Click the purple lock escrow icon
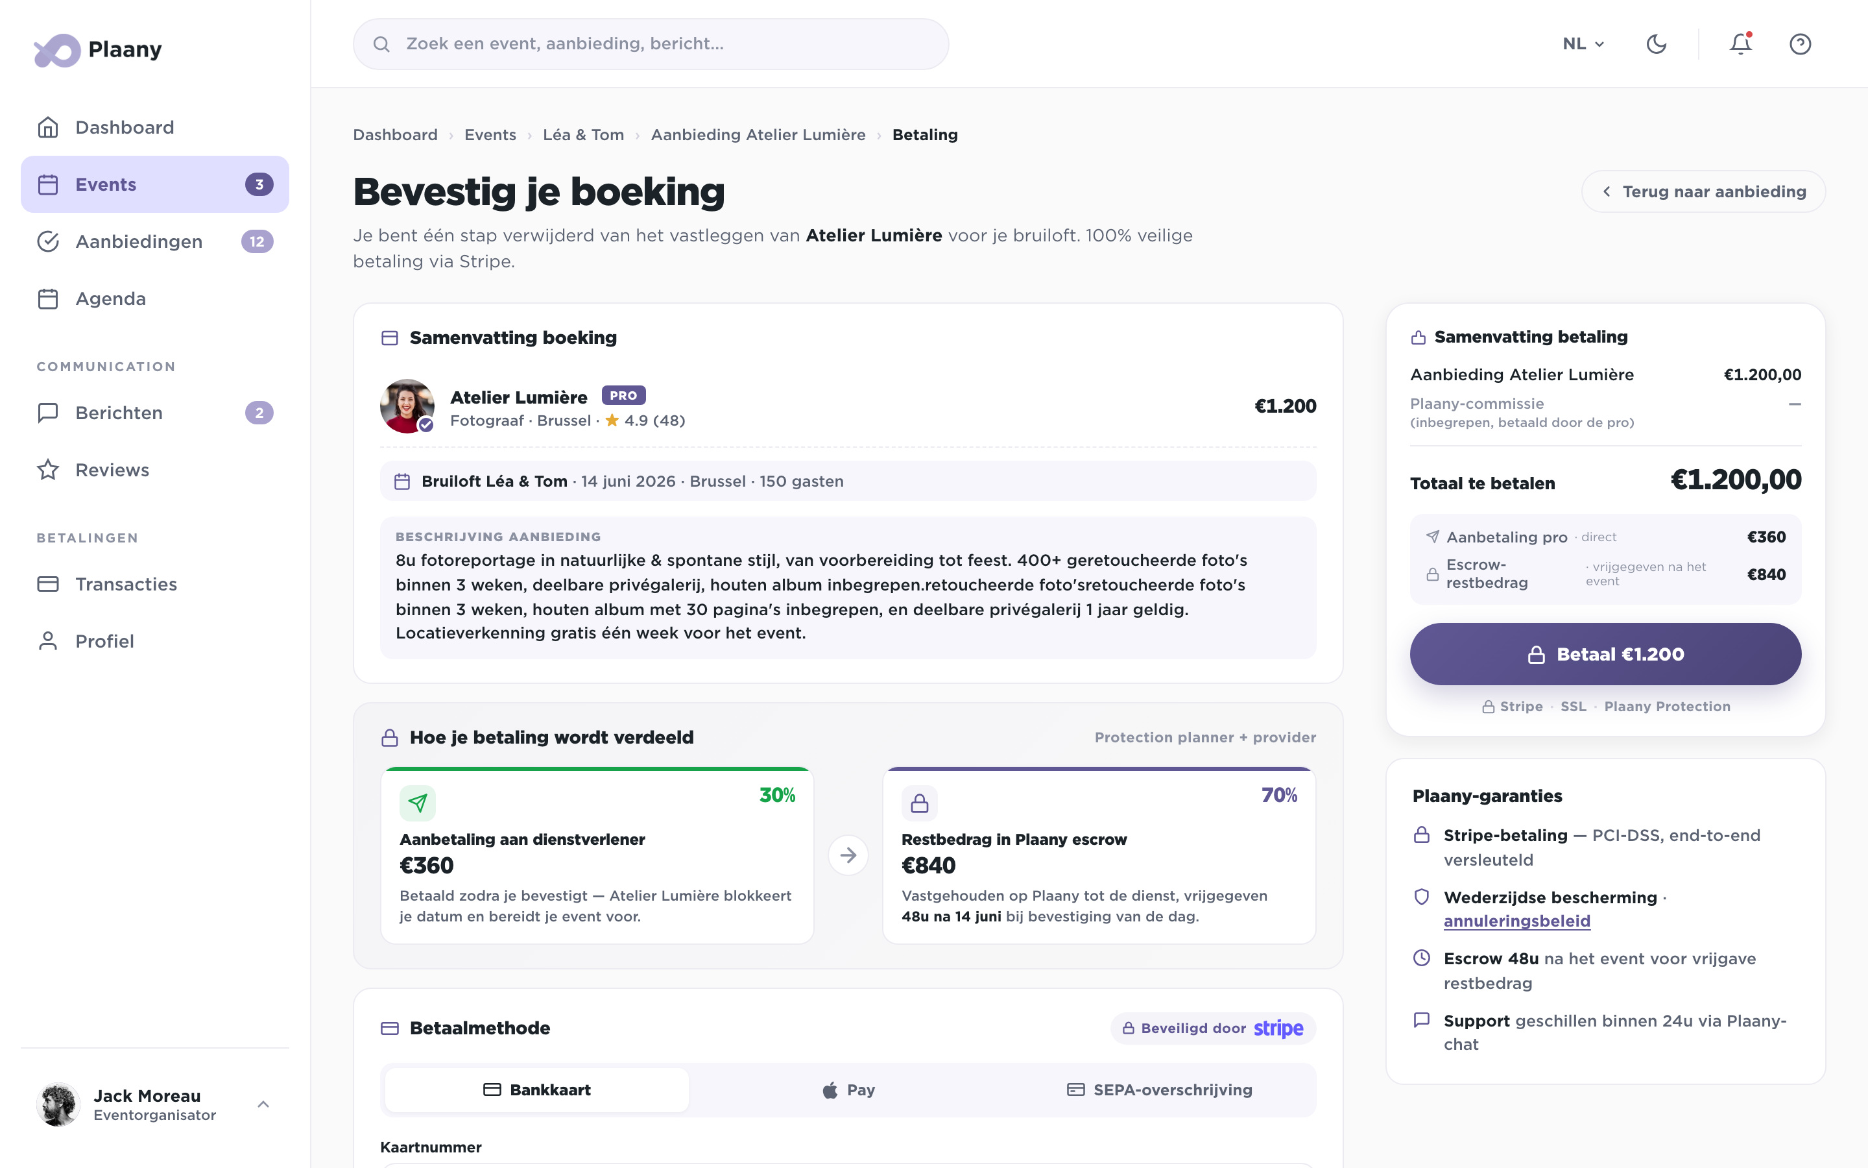 coord(919,803)
